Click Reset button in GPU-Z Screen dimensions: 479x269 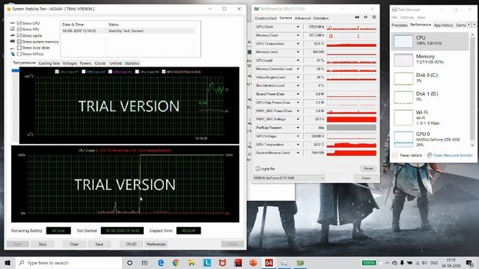pyautogui.click(x=368, y=168)
